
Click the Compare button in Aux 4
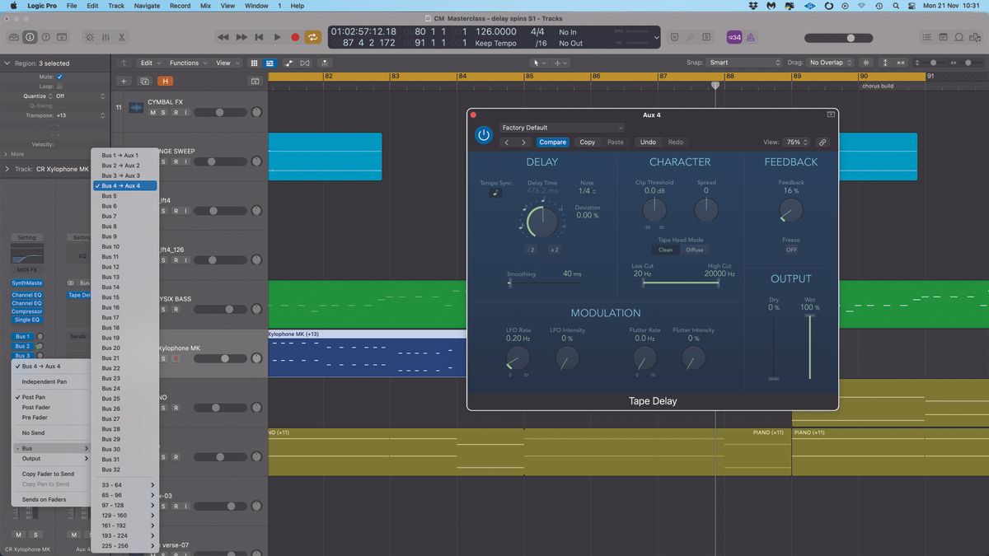(x=552, y=142)
